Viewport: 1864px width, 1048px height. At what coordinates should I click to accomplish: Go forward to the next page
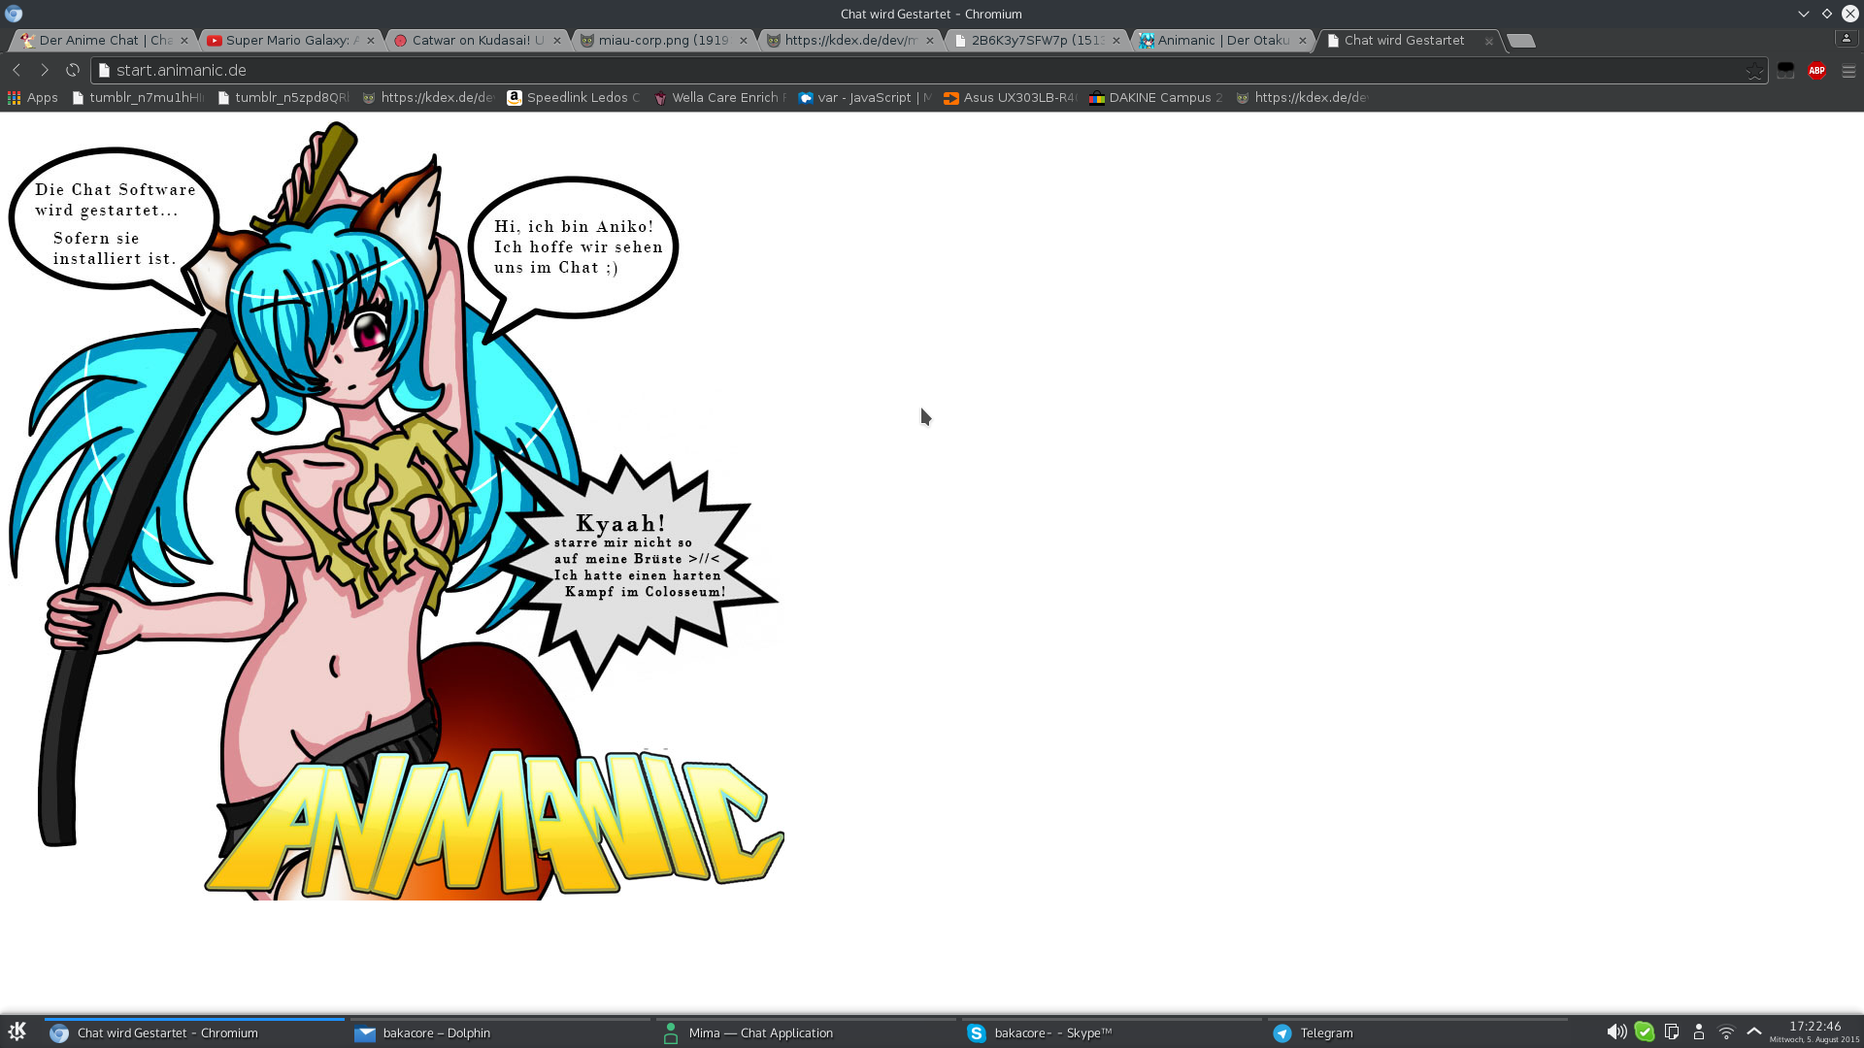[45, 70]
